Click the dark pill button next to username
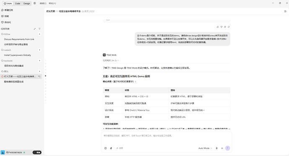This screenshot has height=156, width=289. [x=37, y=153]
